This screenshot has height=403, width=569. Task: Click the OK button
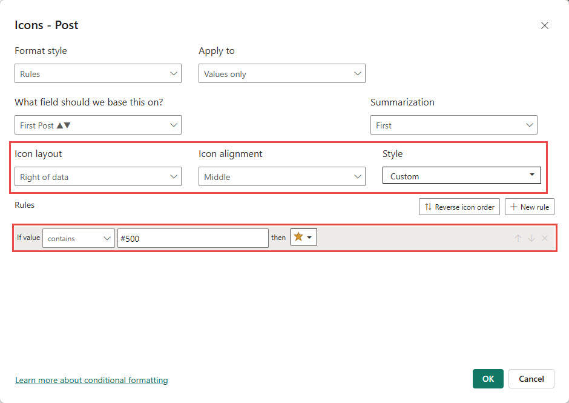[488, 379]
